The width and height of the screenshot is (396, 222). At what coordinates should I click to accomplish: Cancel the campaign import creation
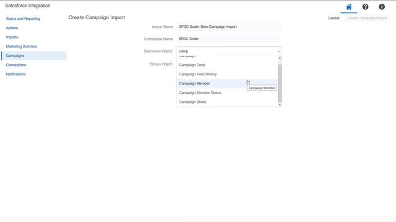click(x=334, y=18)
